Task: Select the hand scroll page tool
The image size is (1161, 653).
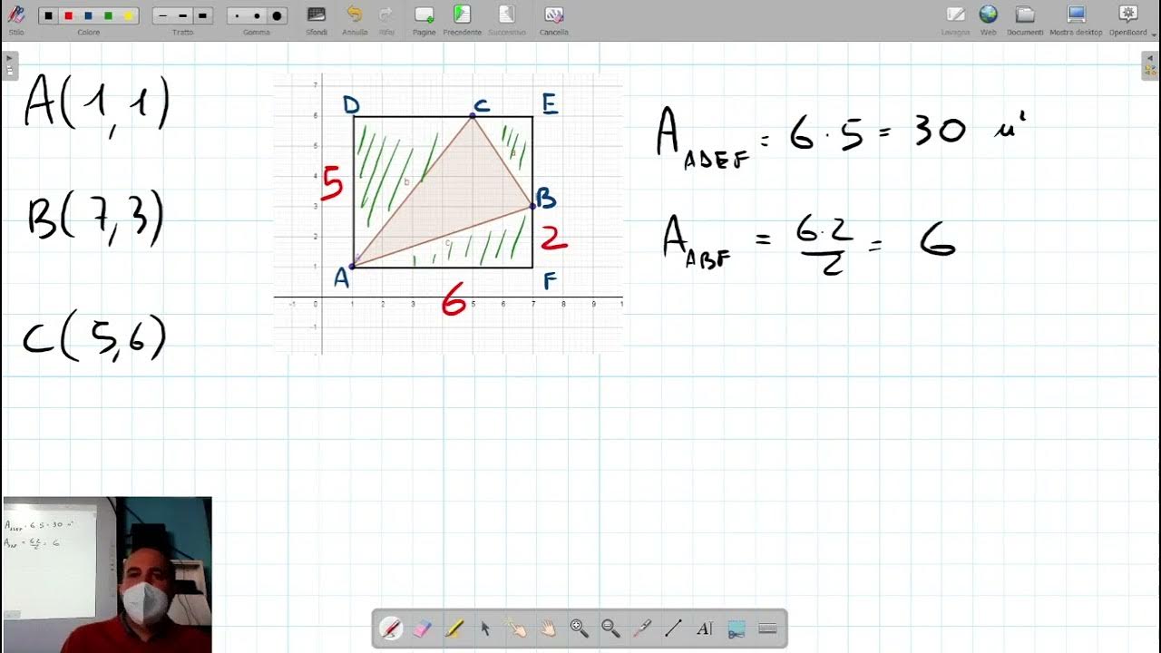Action: click(x=548, y=628)
